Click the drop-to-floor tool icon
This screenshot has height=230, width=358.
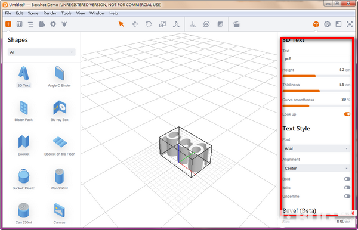pyautogui.click(x=193, y=24)
